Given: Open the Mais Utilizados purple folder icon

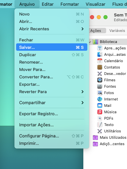Looking at the screenshot, I should click(95, 137).
